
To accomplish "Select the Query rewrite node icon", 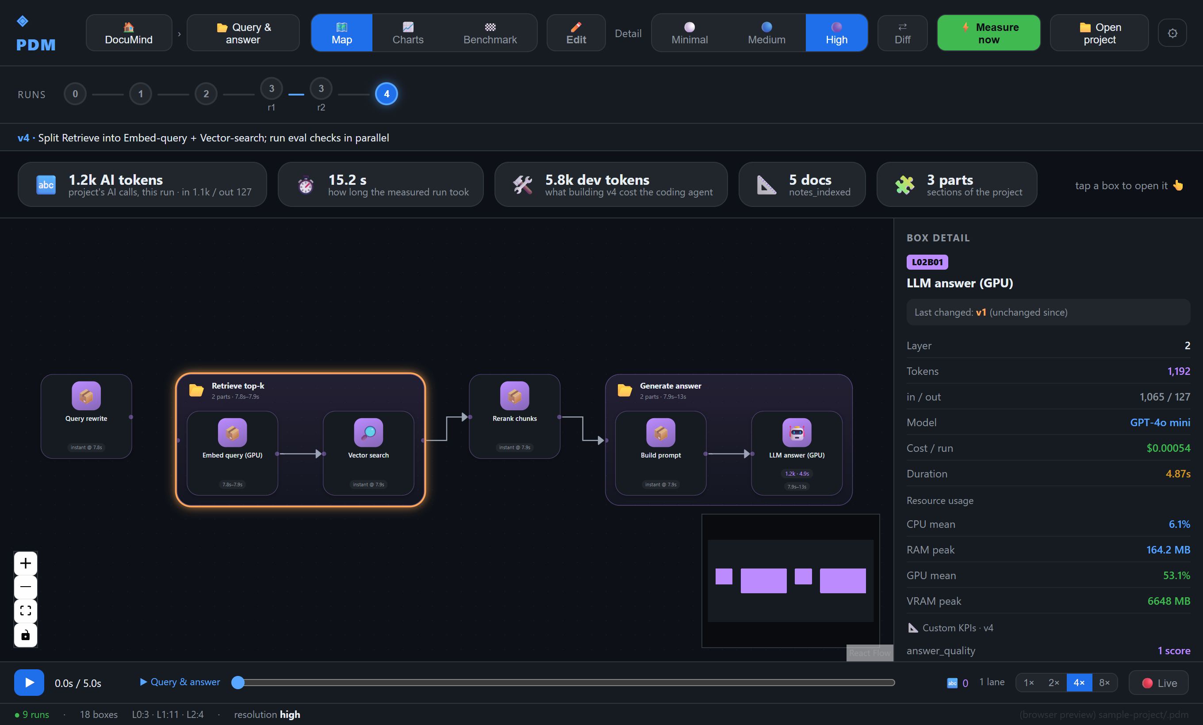I will pyautogui.click(x=86, y=396).
